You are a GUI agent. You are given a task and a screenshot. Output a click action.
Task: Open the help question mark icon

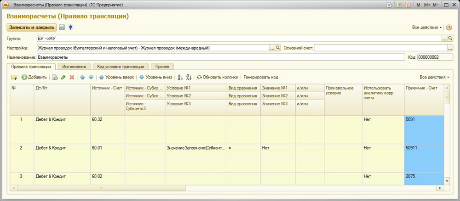(449, 28)
